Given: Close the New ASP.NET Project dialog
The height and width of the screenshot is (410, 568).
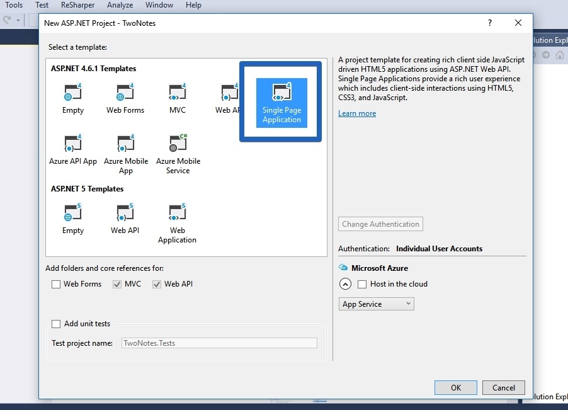Looking at the screenshot, I should 518,23.
